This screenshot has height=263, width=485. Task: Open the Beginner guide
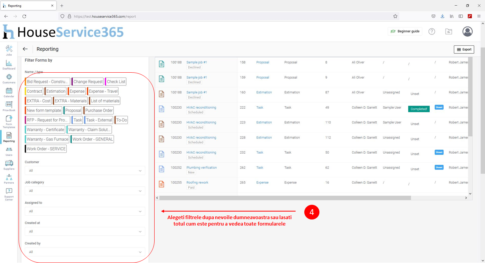click(x=405, y=31)
